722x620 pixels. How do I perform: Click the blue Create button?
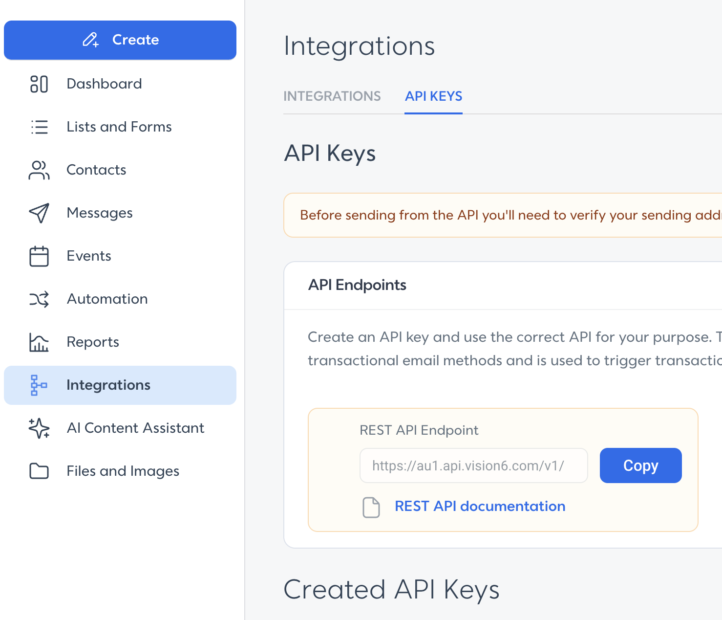point(120,40)
